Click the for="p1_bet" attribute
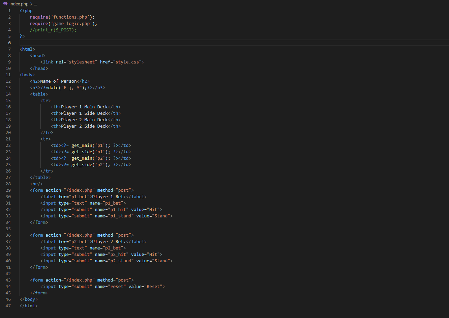This screenshot has width=449, height=318. [74, 196]
